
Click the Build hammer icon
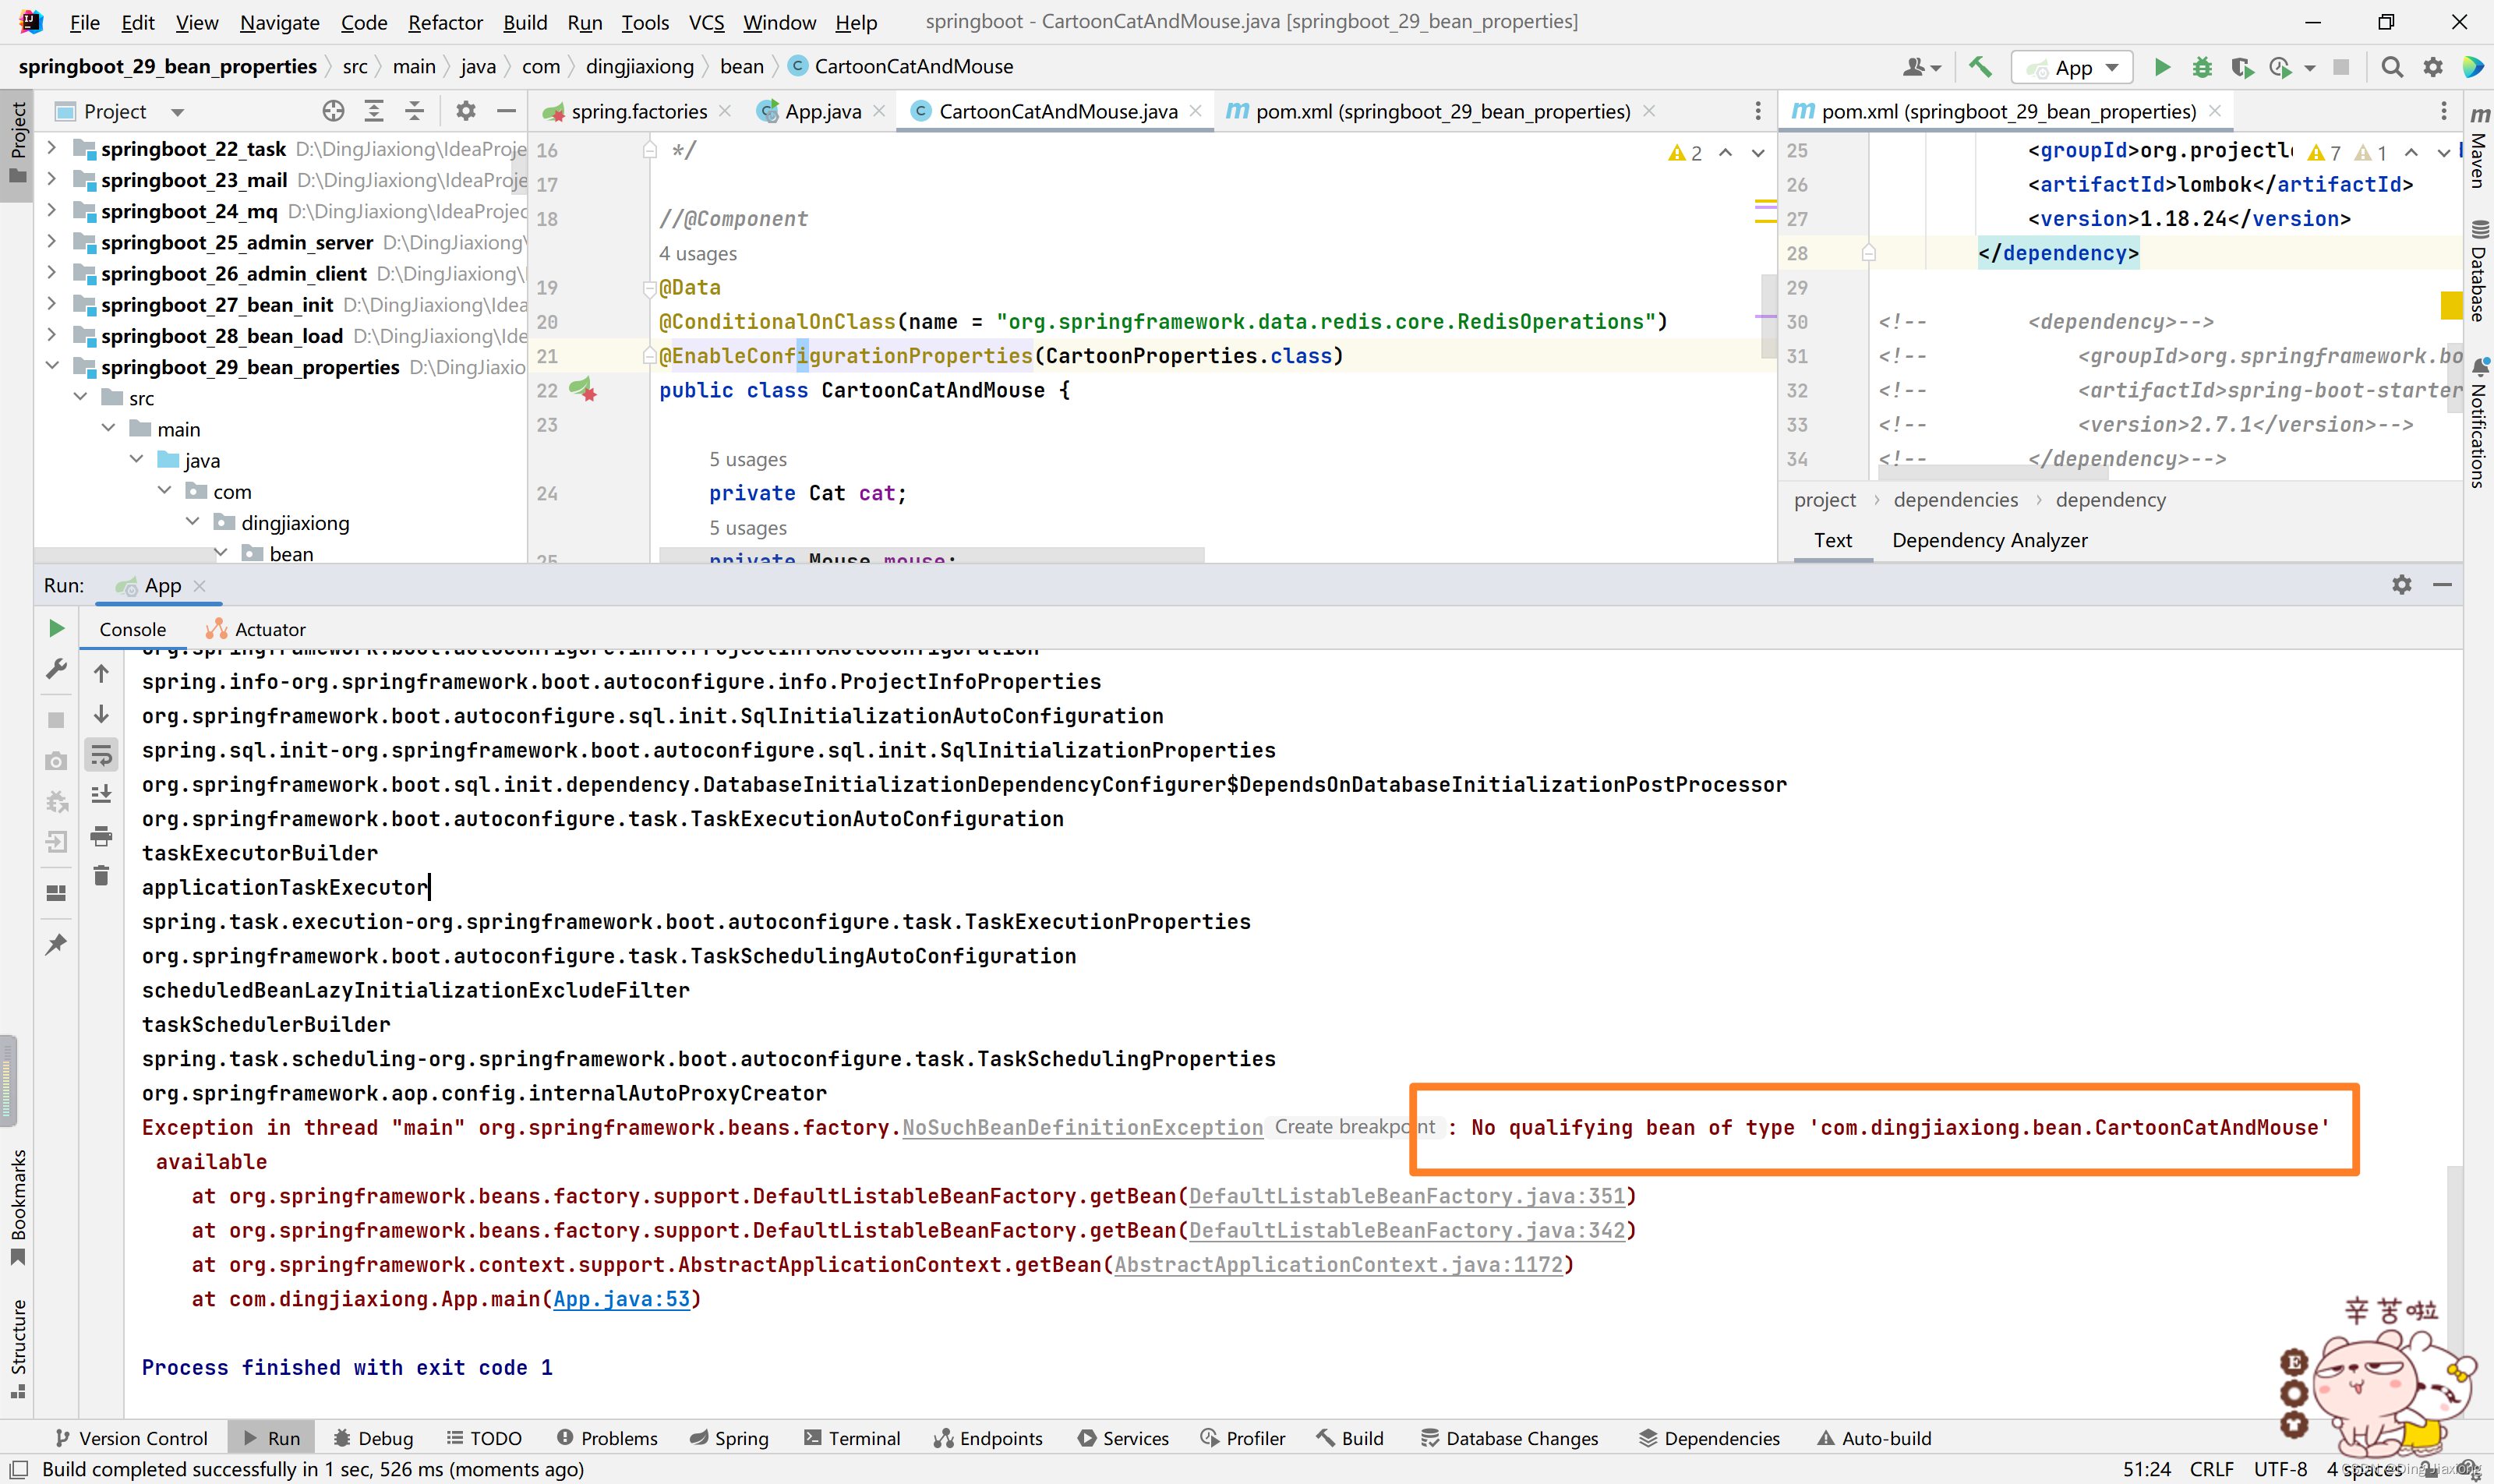1979,67
